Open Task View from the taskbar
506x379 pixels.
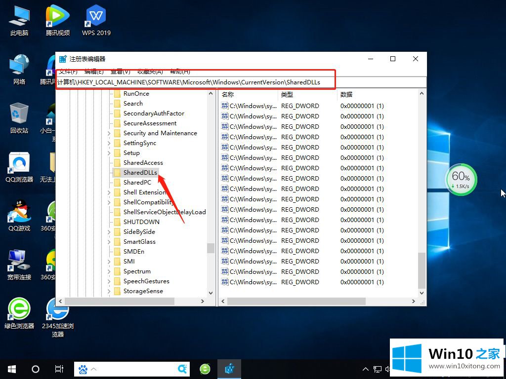pos(59,369)
